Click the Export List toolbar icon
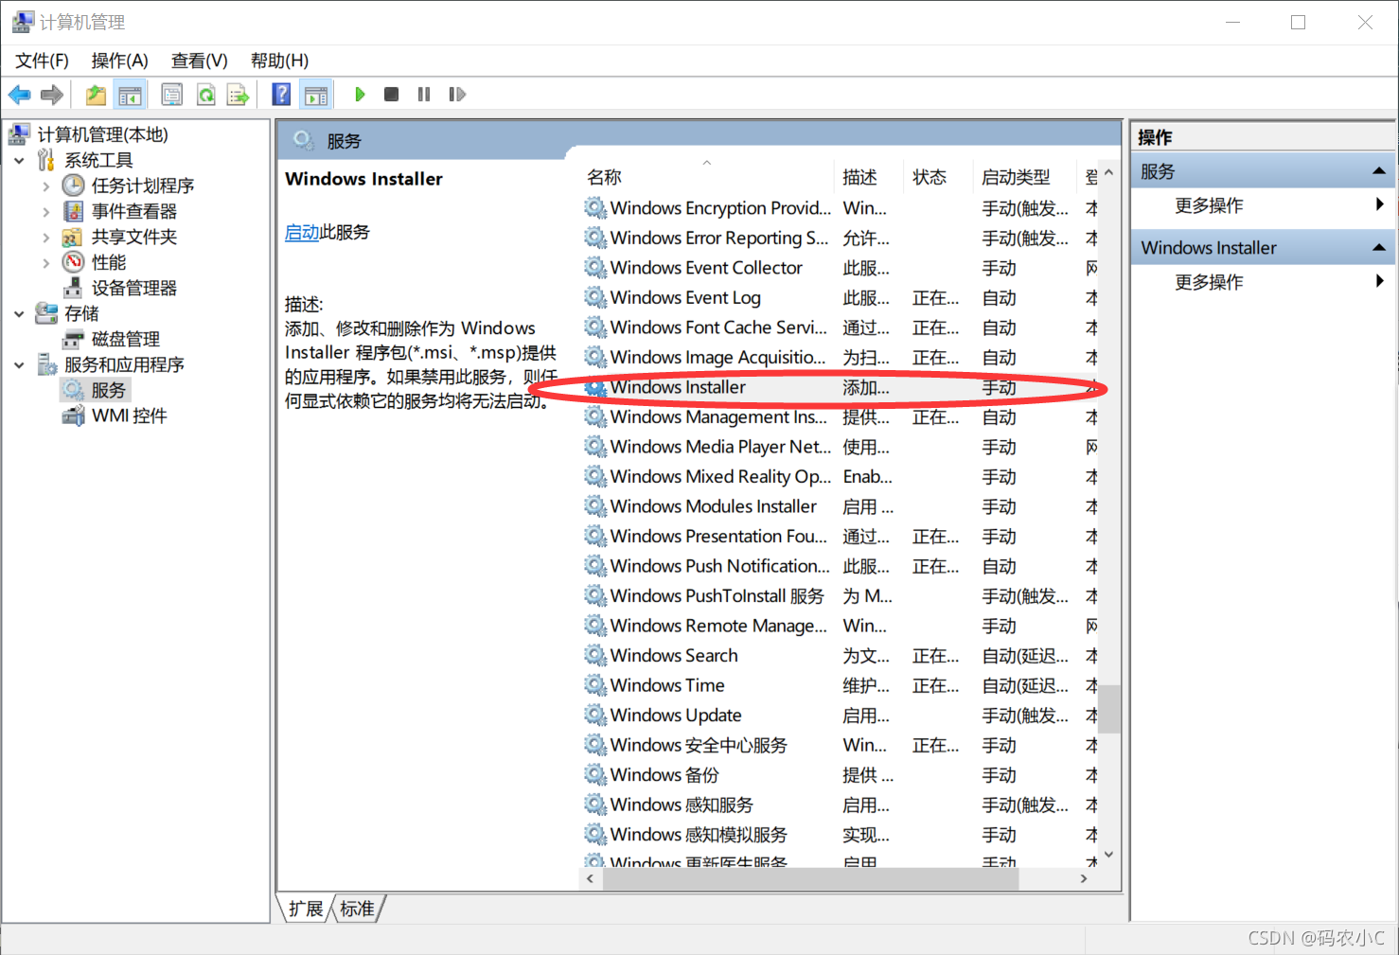 pos(239,95)
